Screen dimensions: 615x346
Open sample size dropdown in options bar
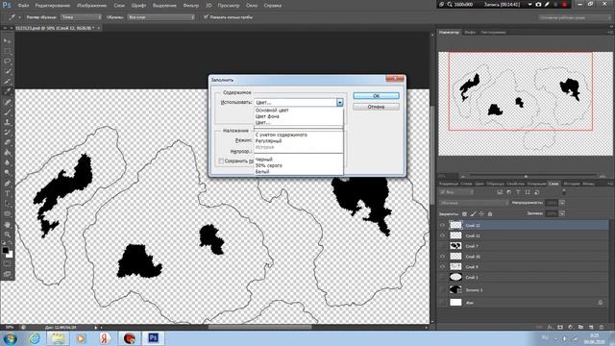pyautogui.click(x=81, y=17)
